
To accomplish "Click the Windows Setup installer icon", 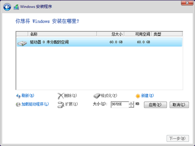I will [16, 7].
